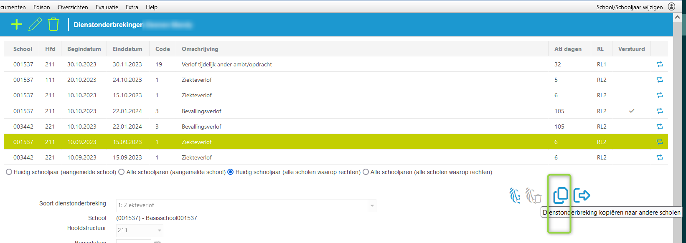This screenshot has height=243, width=686.
Task: Open the user account icon top right
Action: point(671,7)
